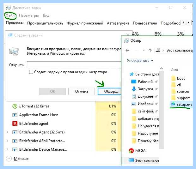
Task: Click the Обзор... button
Action: point(109,91)
